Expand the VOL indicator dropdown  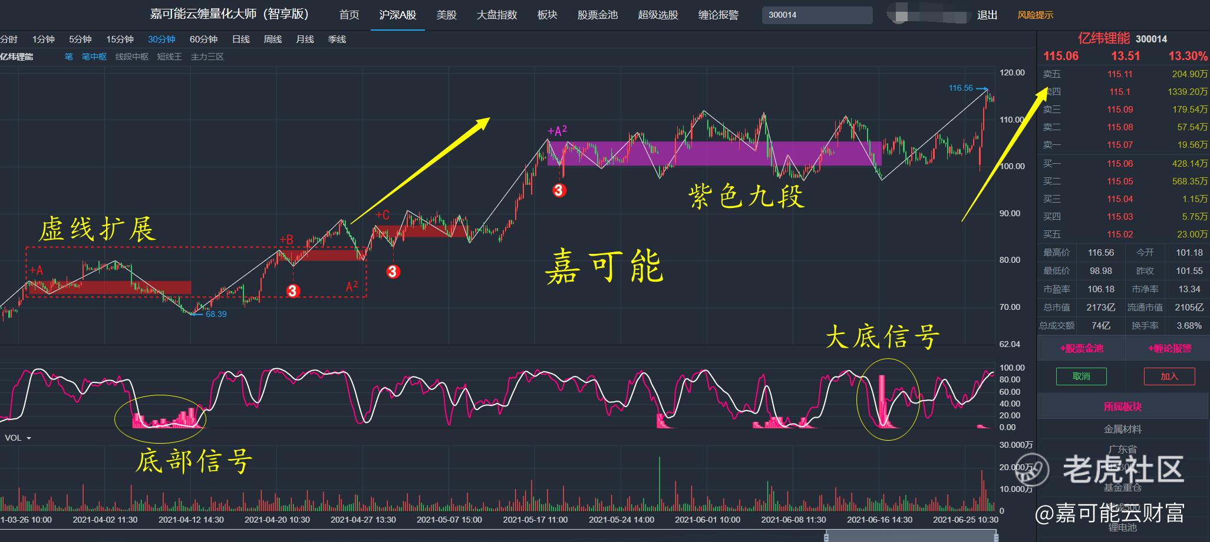pos(18,438)
